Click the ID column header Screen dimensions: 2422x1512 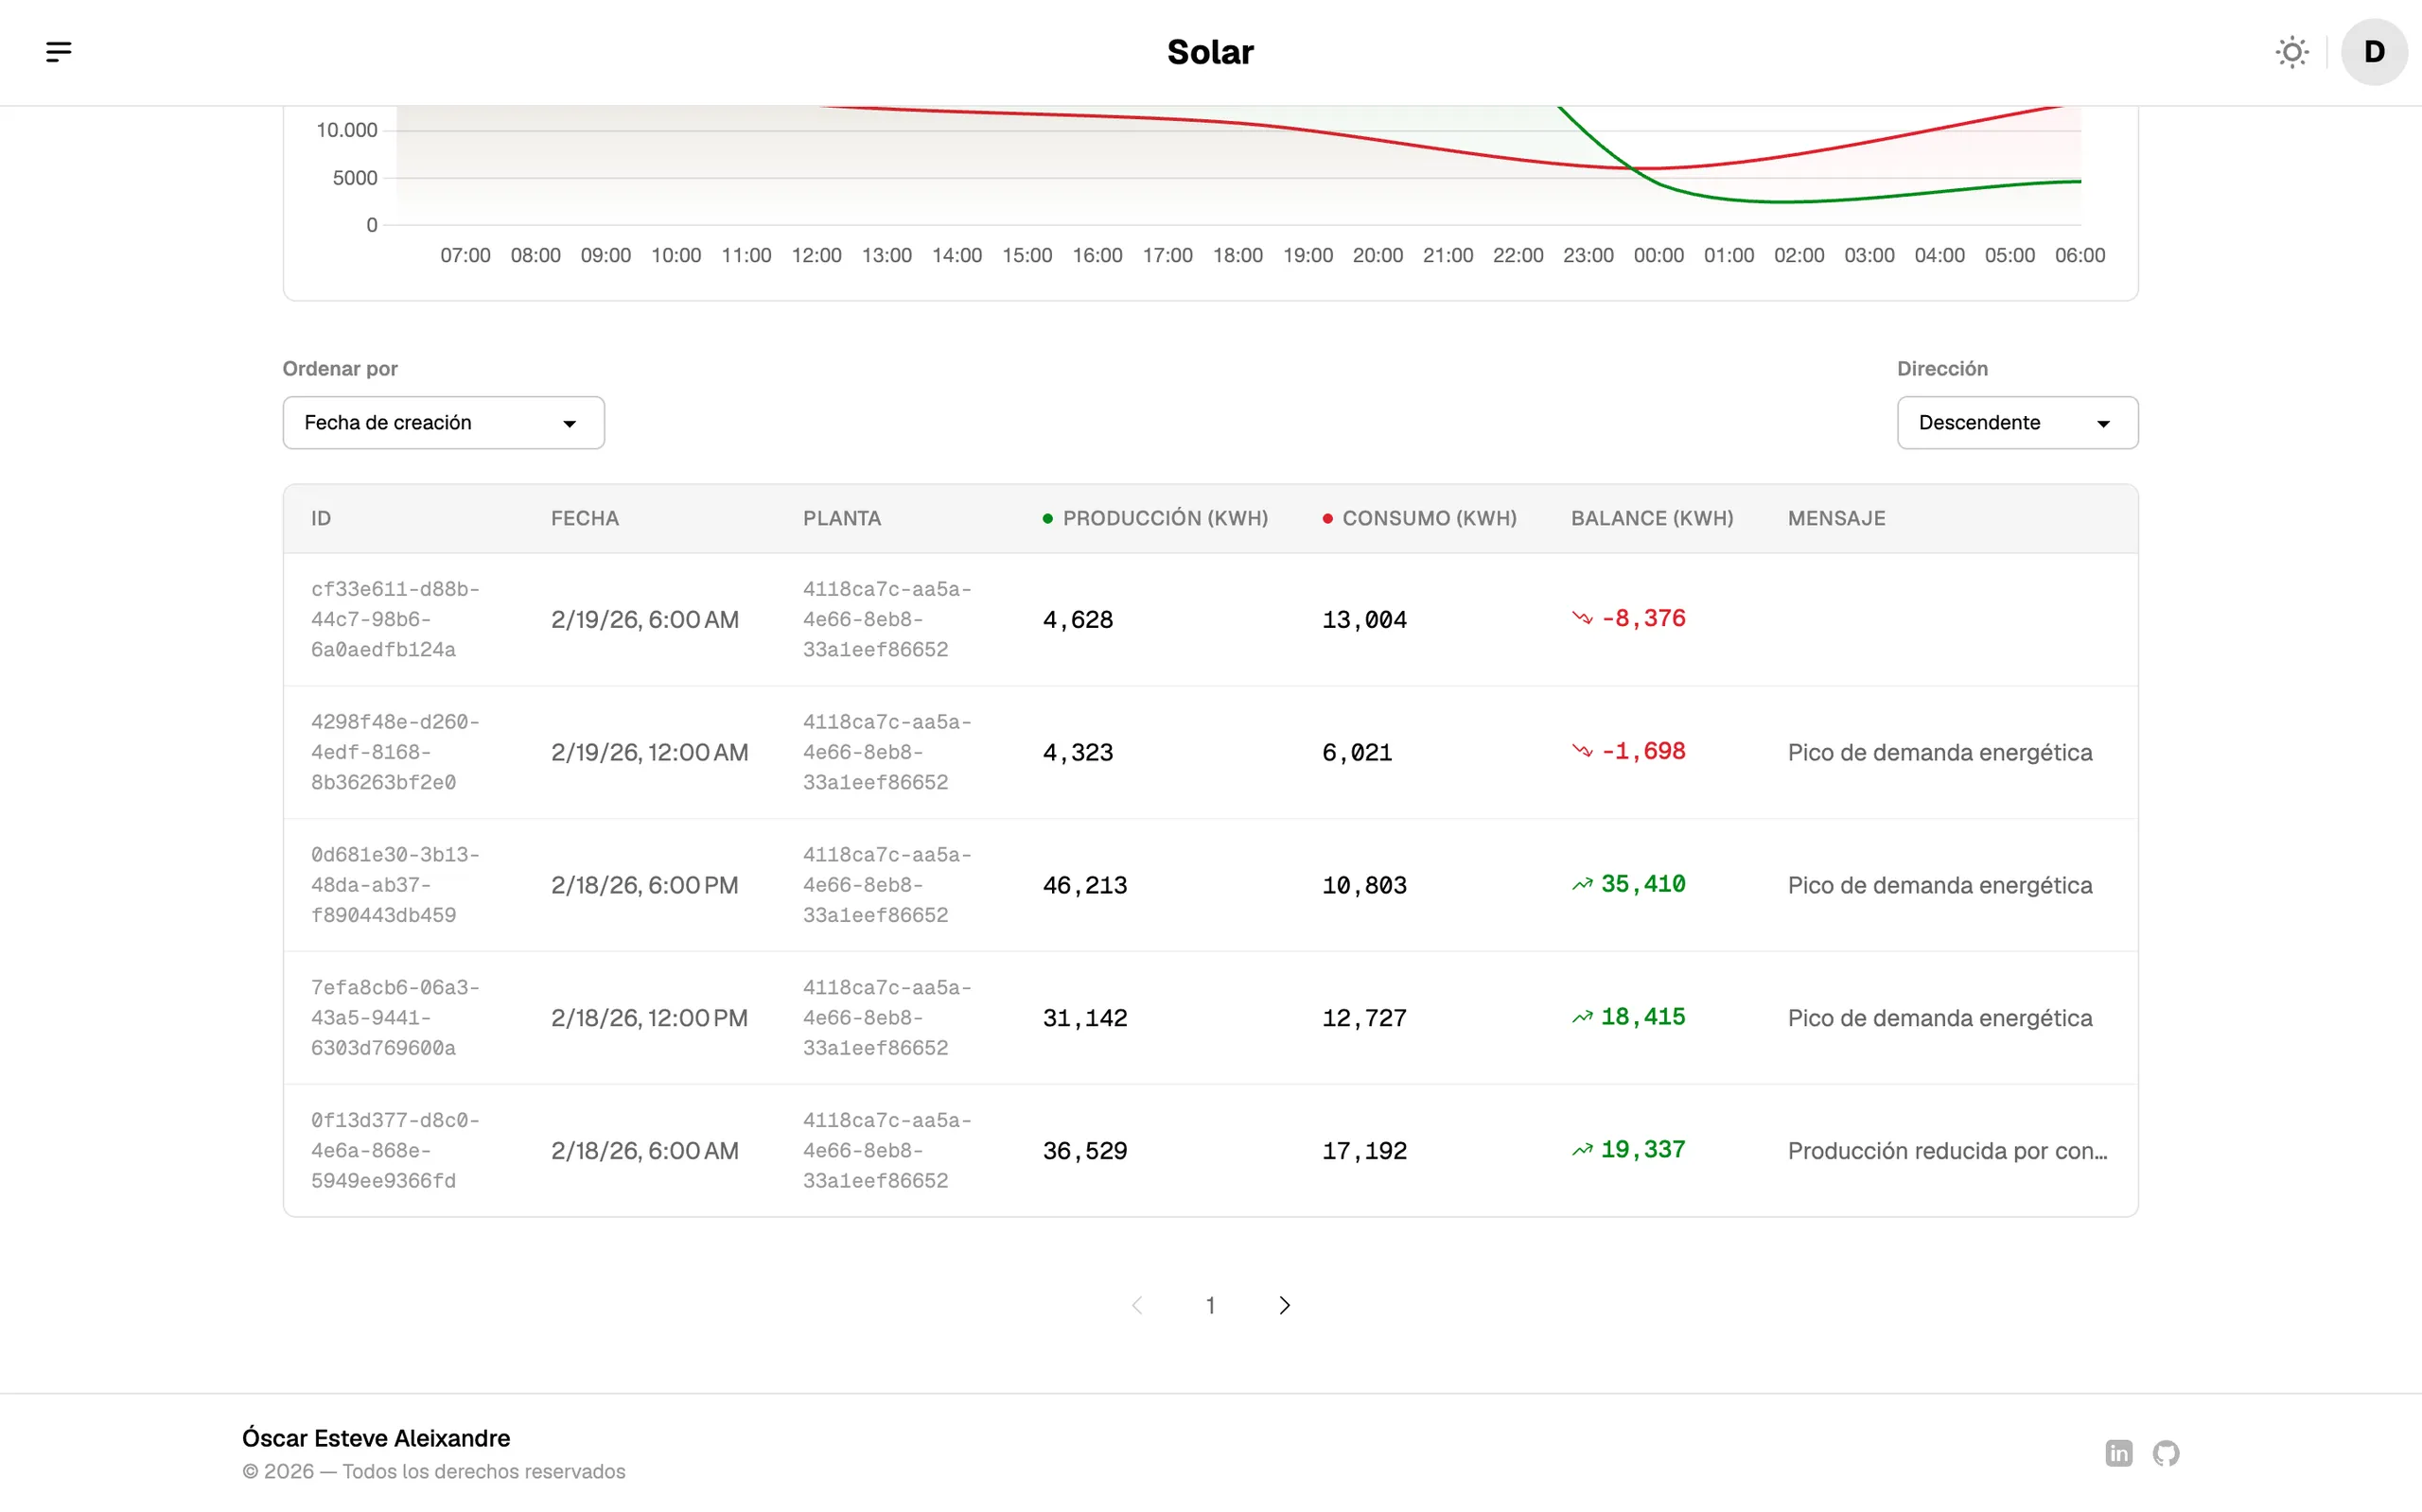[320, 518]
